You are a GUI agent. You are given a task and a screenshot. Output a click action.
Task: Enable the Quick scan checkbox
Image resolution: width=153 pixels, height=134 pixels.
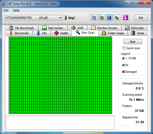coord(124,48)
